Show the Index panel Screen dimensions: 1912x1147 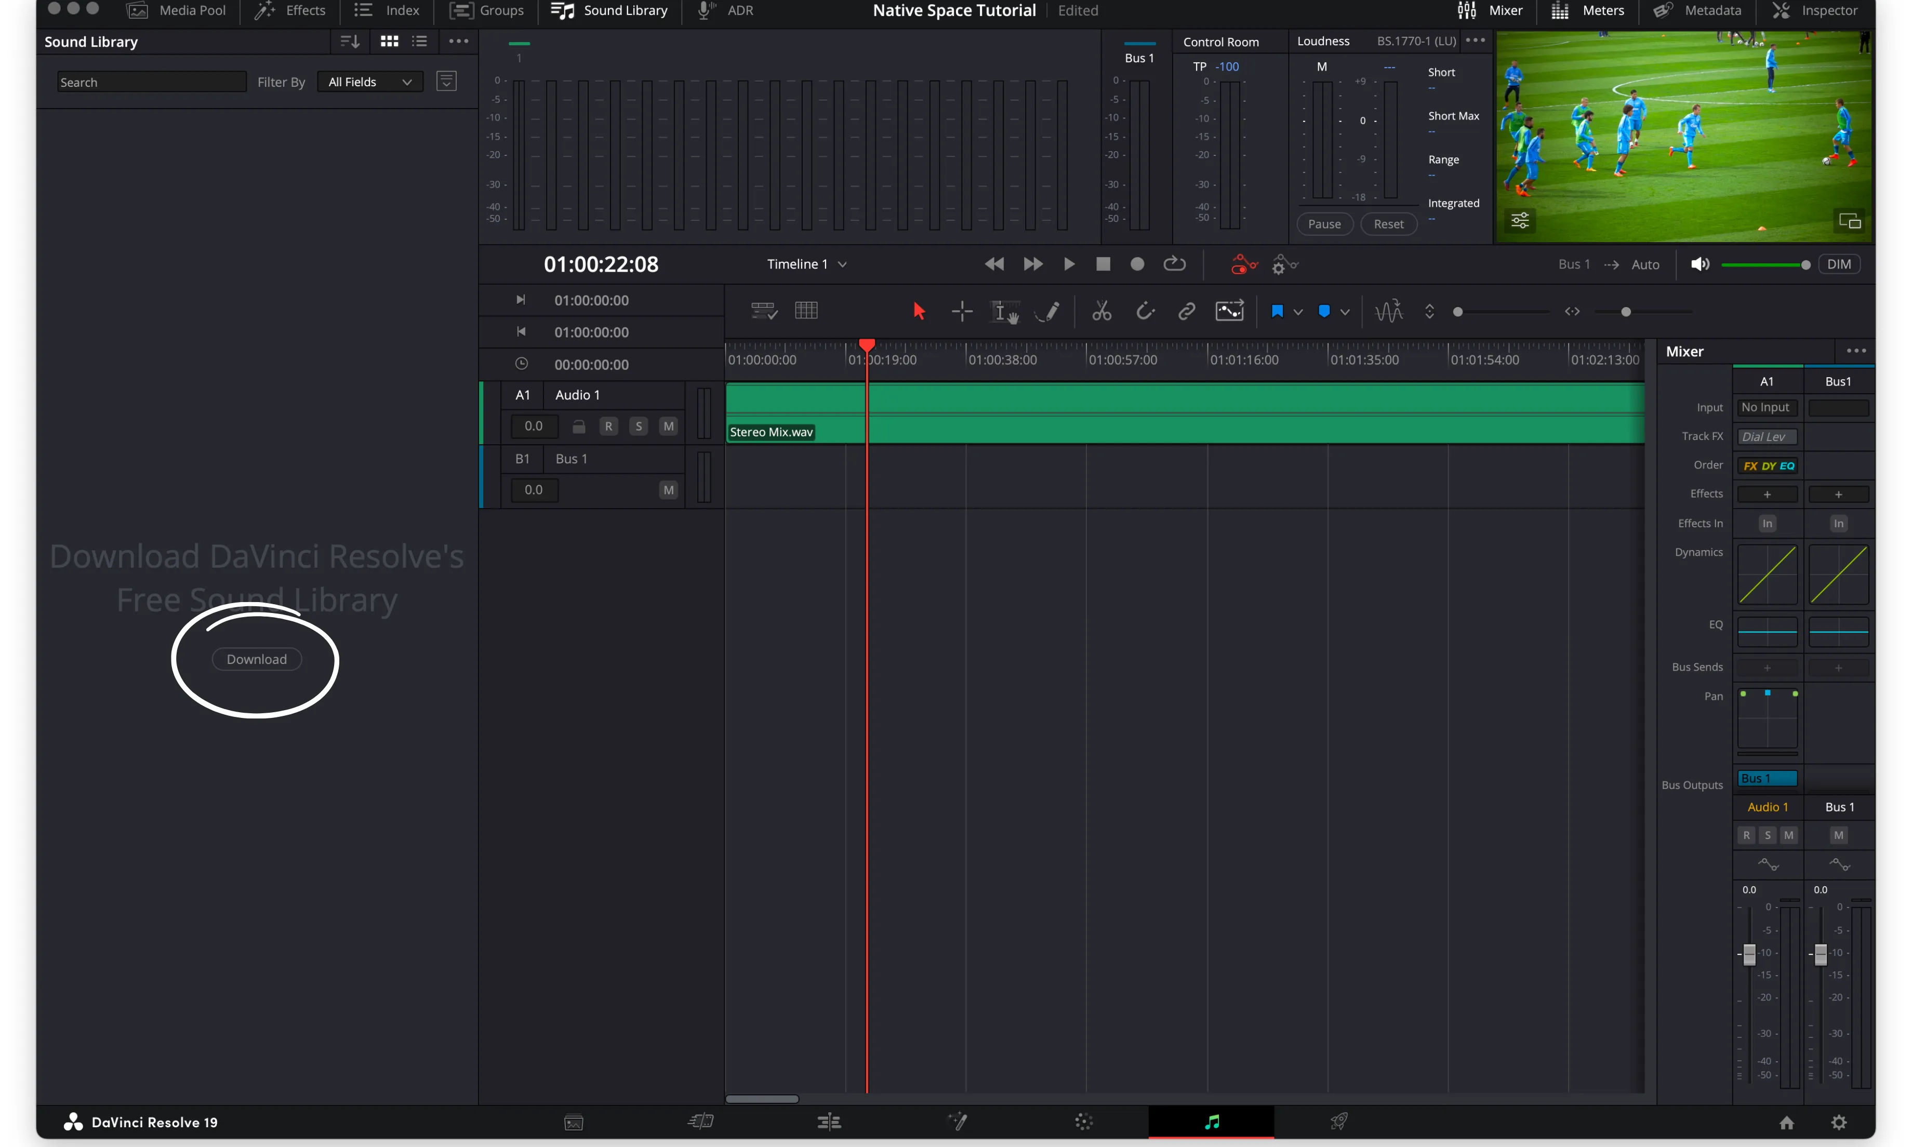pyautogui.click(x=387, y=11)
